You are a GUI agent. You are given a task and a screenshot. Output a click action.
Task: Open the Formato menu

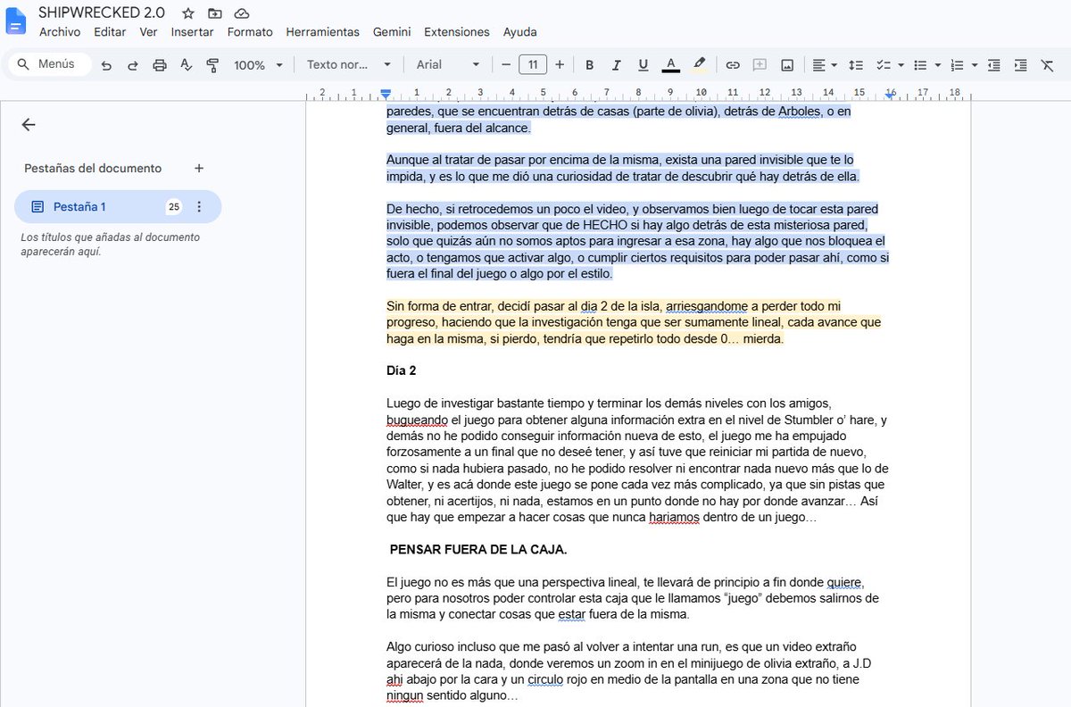(x=250, y=32)
